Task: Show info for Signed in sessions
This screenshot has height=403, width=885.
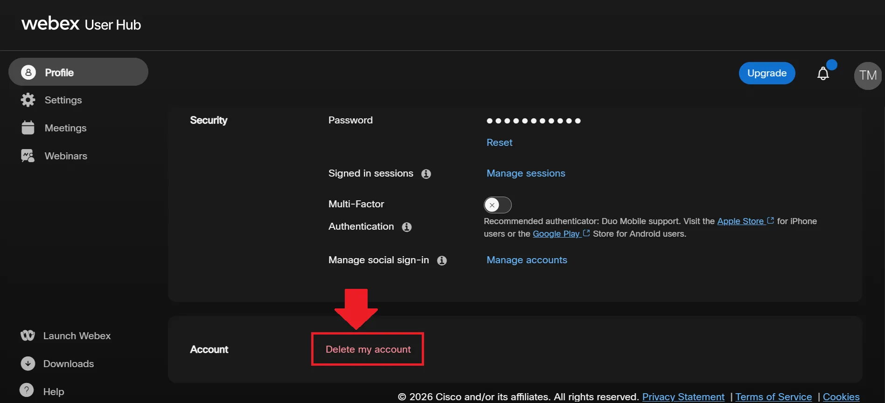Action: click(426, 174)
